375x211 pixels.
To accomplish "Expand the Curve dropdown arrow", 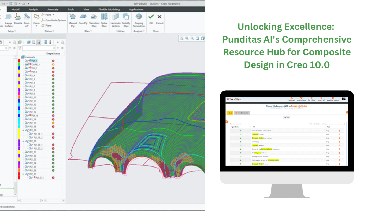I will point(36,27).
